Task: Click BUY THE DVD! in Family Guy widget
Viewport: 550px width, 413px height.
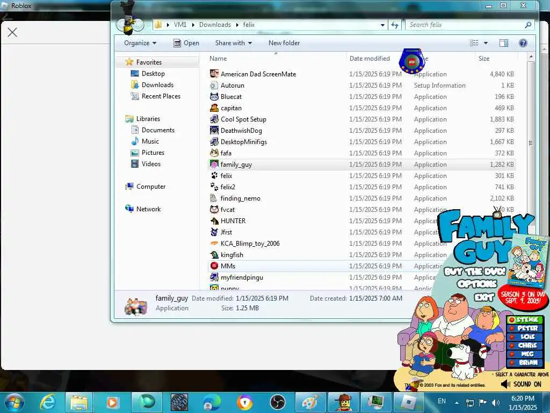Action: pyautogui.click(x=475, y=272)
